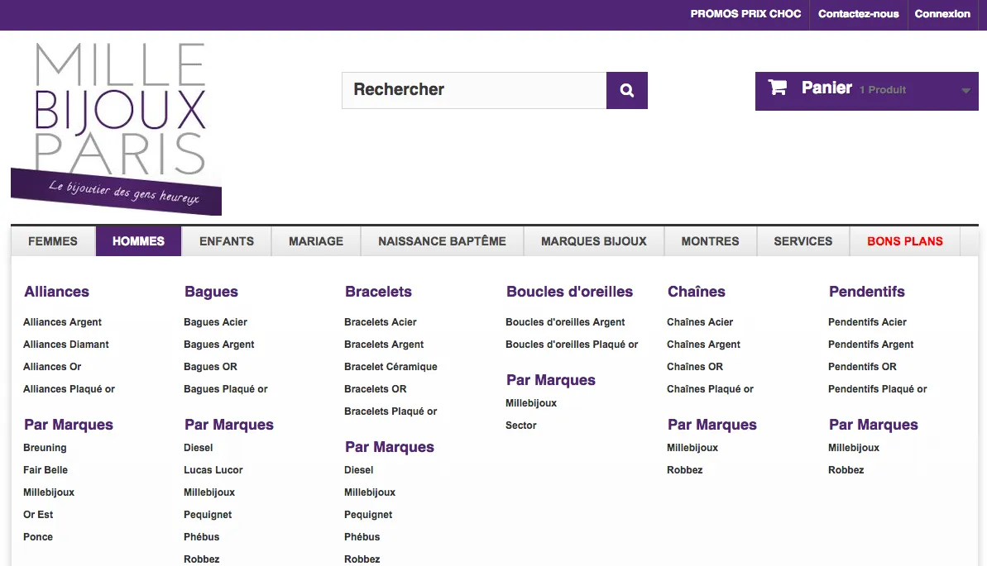Browse Pendentifs OR
This screenshot has width=987, height=566.
click(x=862, y=367)
